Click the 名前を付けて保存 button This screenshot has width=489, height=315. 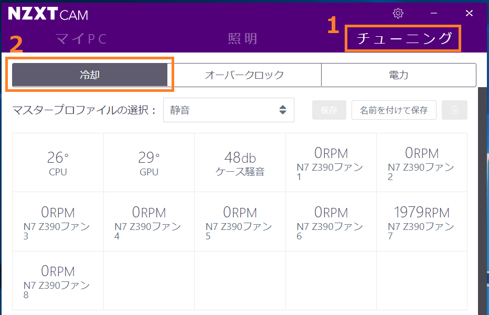(394, 110)
